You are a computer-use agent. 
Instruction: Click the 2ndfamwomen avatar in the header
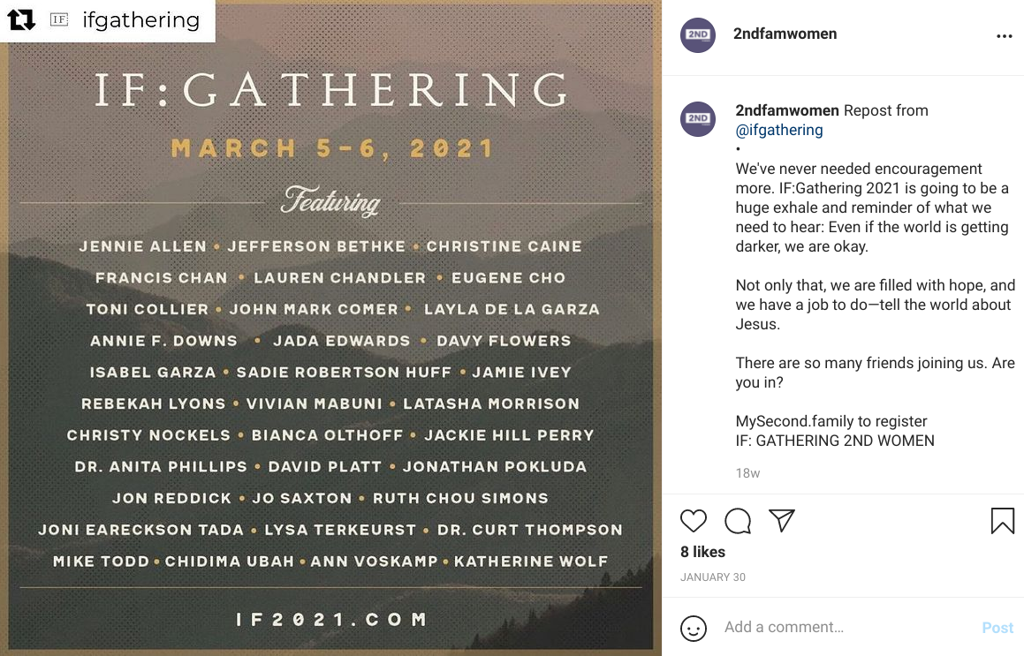[698, 35]
